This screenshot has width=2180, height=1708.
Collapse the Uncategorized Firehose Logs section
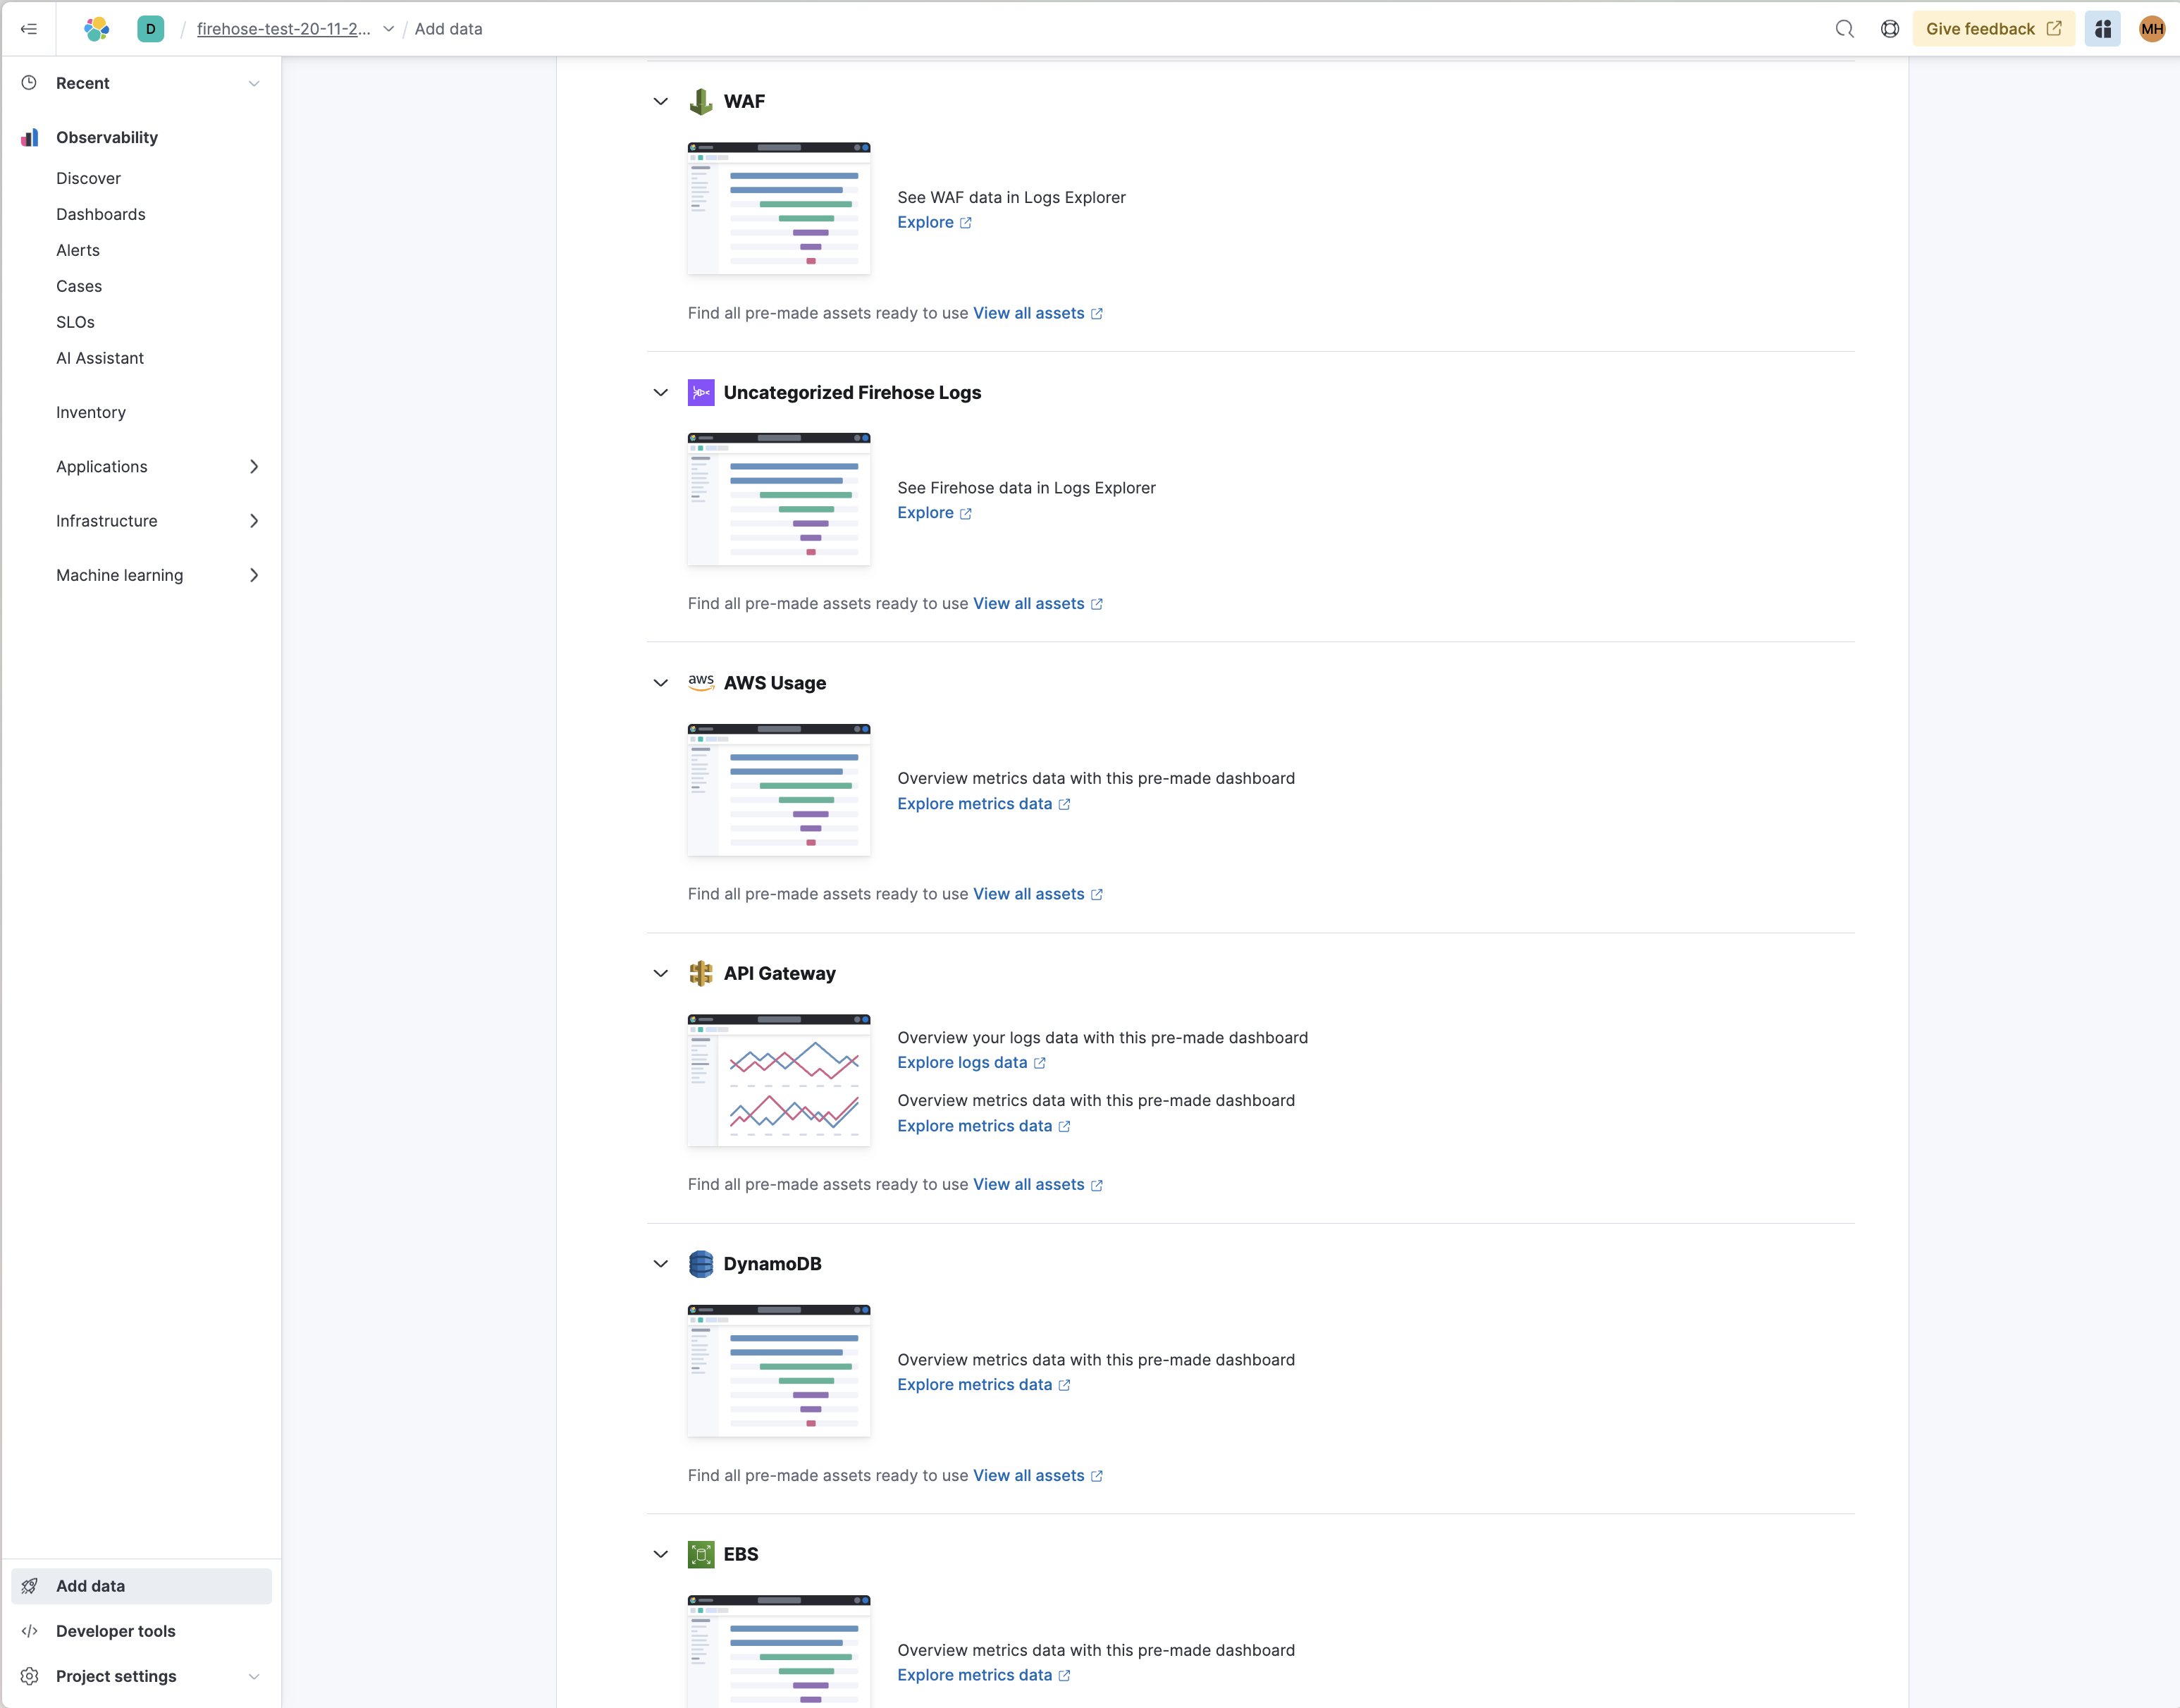(660, 392)
